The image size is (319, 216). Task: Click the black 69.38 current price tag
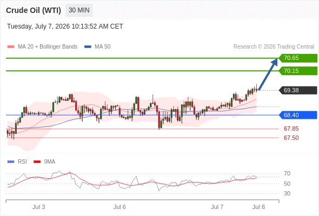point(298,90)
